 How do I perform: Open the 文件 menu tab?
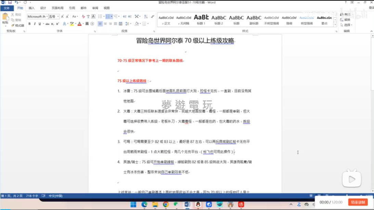click(7, 8)
